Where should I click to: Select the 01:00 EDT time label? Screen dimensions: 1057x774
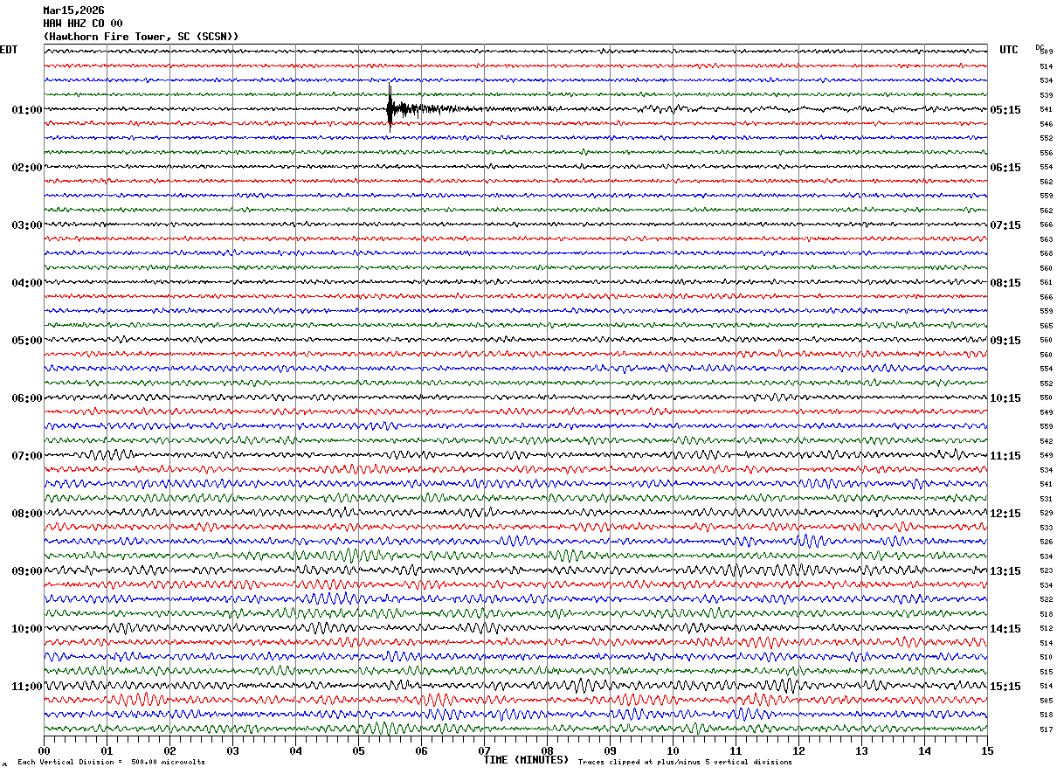click(x=27, y=110)
